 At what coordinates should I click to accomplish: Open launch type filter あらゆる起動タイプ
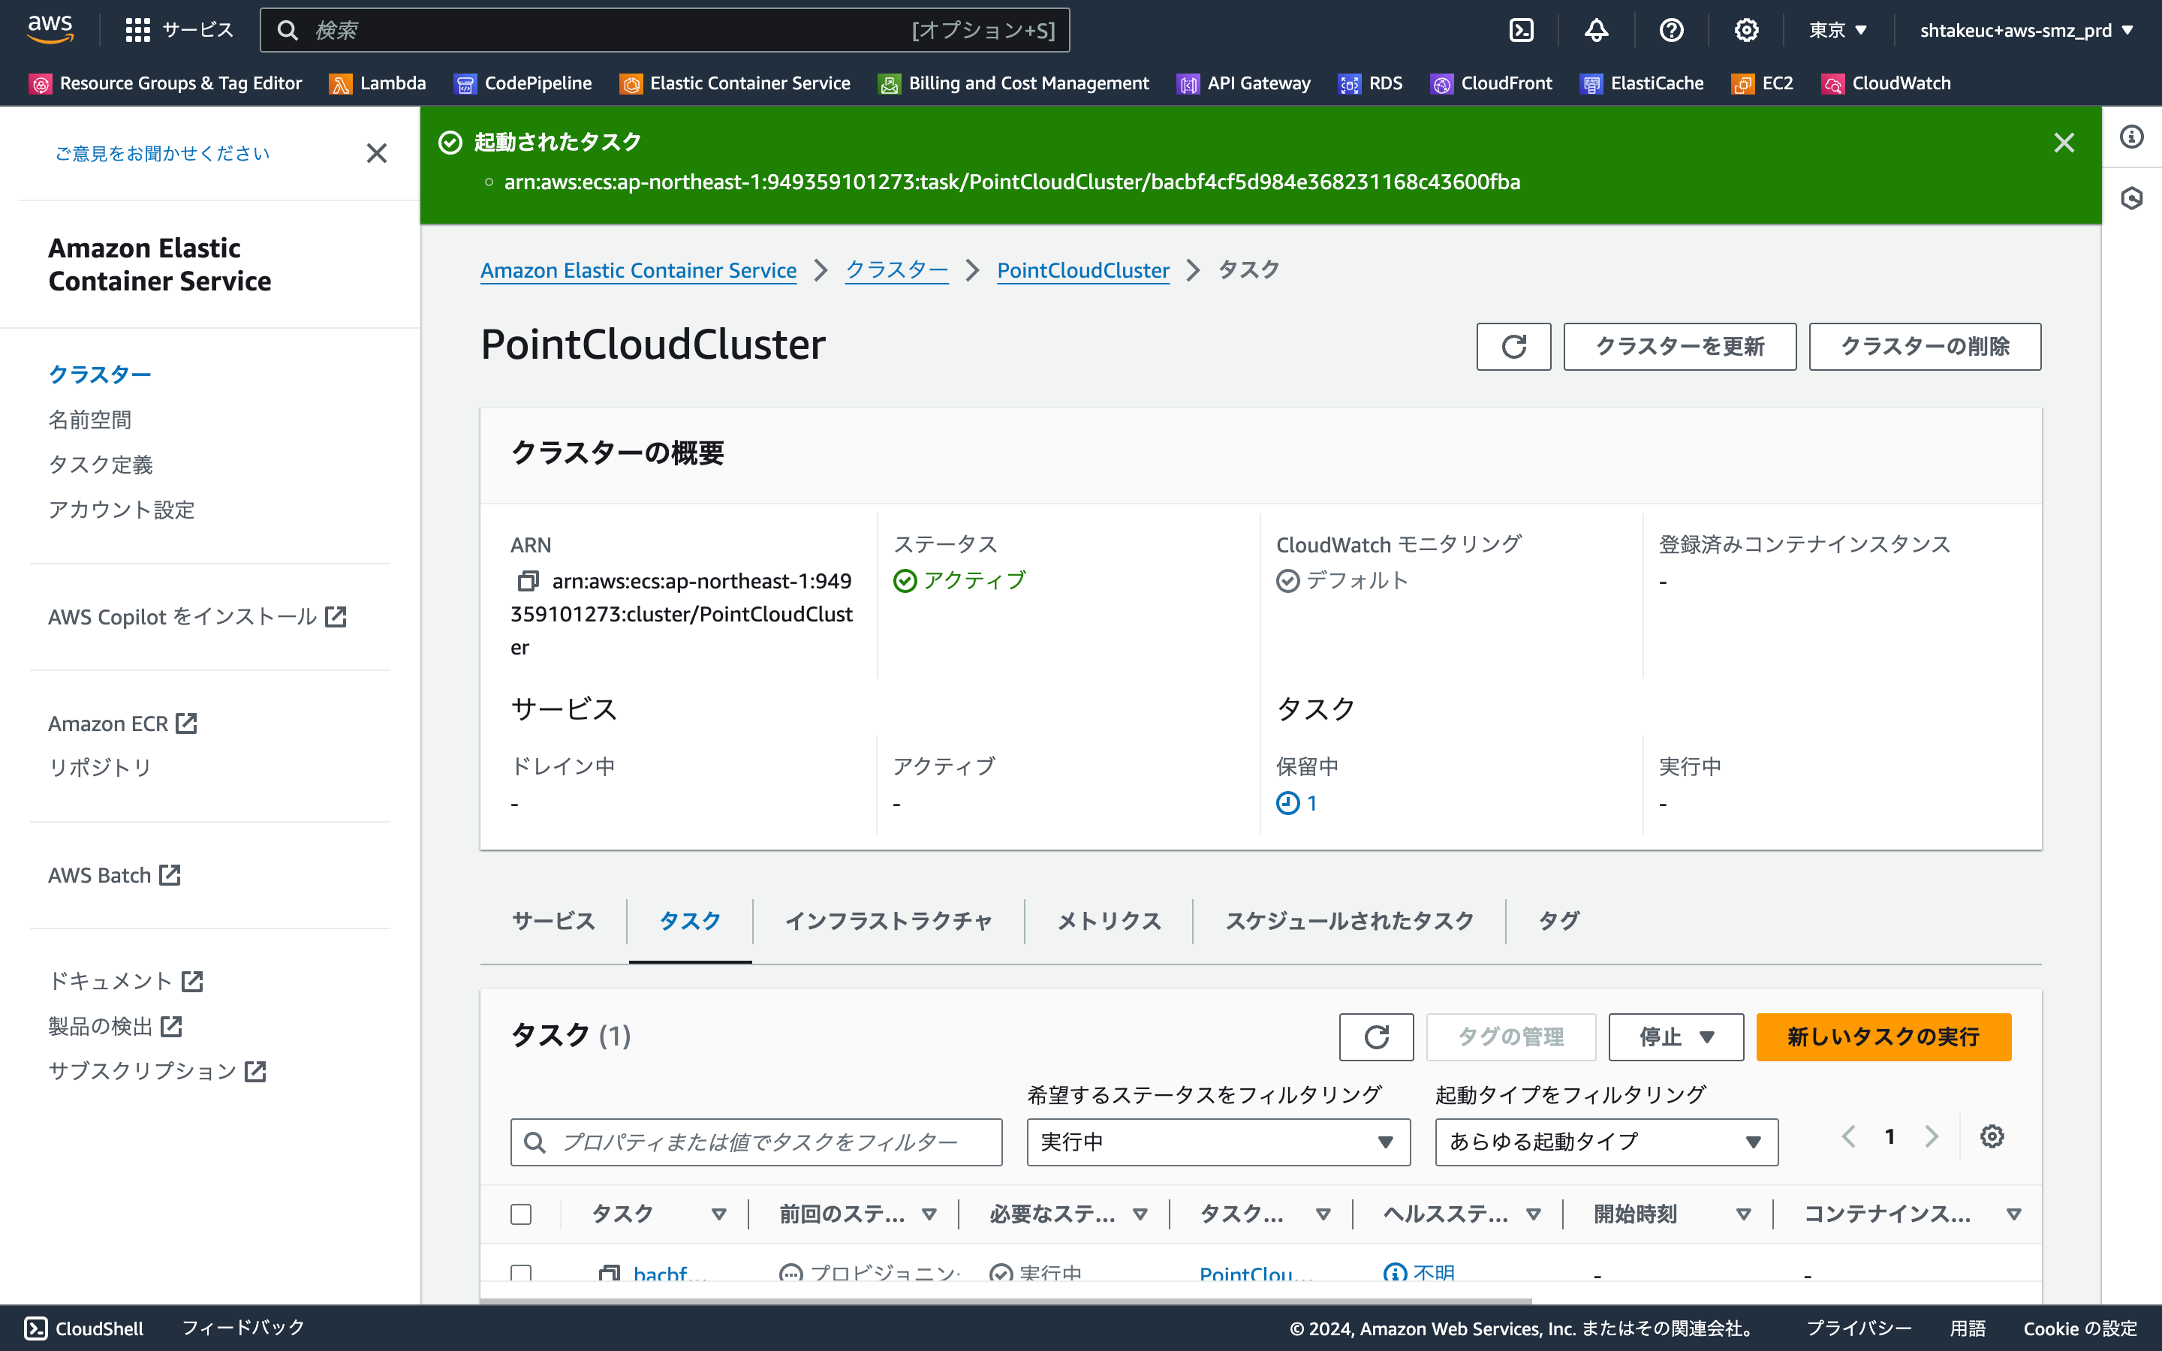[x=1606, y=1142]
